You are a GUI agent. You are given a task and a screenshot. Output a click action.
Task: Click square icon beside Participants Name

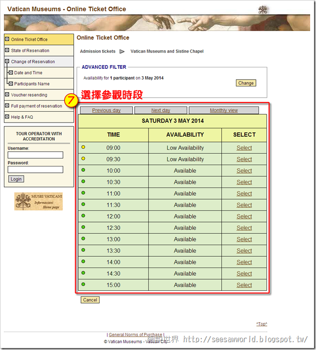coord(11,83)
